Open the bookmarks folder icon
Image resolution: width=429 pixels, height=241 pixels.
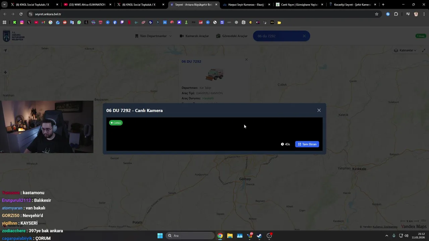pos(279,22)
